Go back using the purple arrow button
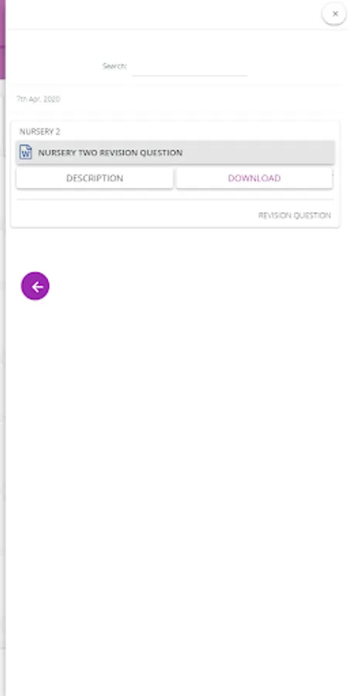This screenshot has width=348, height=696. pyautogui.click(x=35, y=286)
